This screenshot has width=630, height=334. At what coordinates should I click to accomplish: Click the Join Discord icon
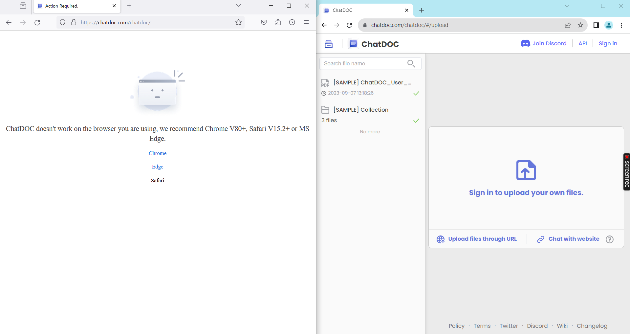(x=525, y=43)
